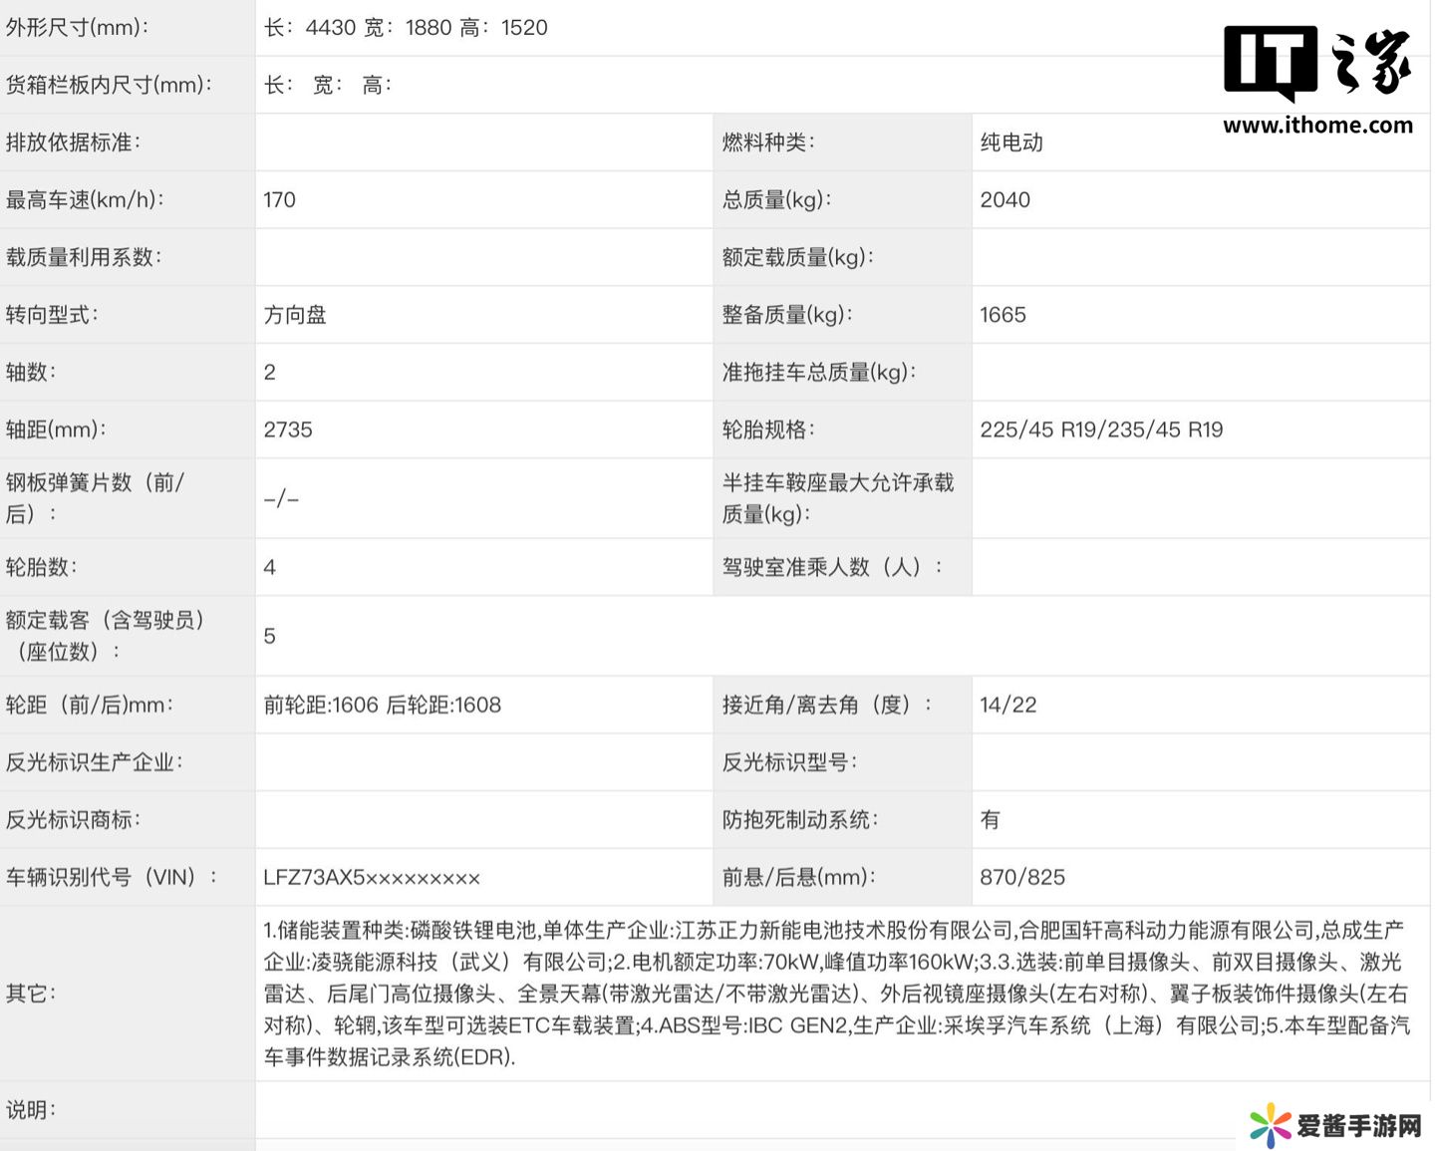Click the 说明 row label
Image resolution: width=1435 pixels, height=1151 pixels.
click(31, 1109)
